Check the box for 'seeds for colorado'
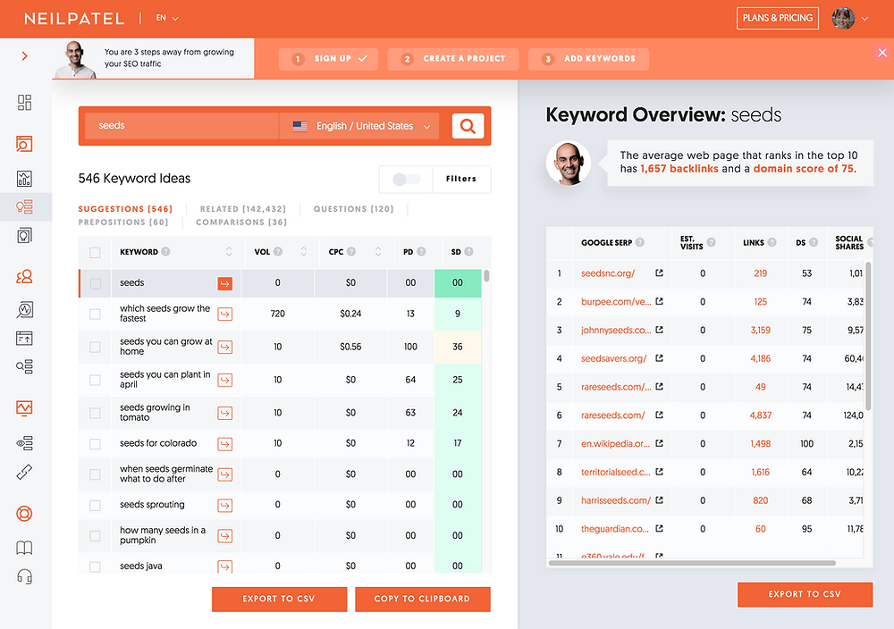894x629 pixels. pos(95,443)
